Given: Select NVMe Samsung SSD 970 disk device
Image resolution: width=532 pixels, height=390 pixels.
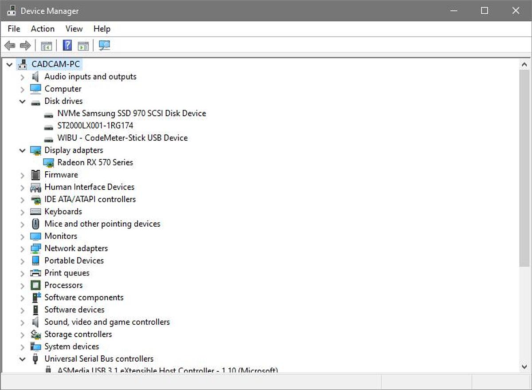Looking at the screenshot, I should [132, 114].
